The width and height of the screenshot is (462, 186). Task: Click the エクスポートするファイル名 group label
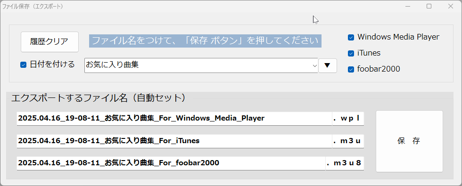click(99, 98)
